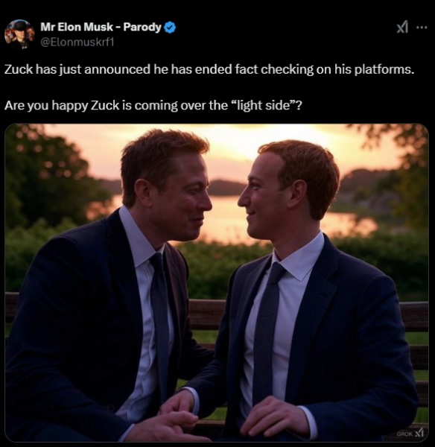Screen dimensions: 435x447
Task: Click the GROK watermark logo on image
Action: click(x=410, y=434)
